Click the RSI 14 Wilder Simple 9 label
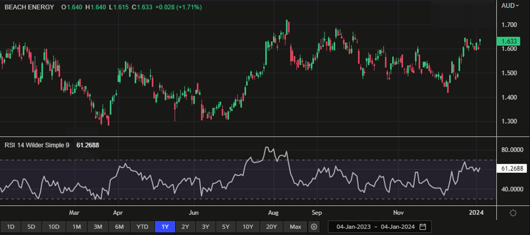530x235 pixels. pyautogui.click(x=37, y=145)
